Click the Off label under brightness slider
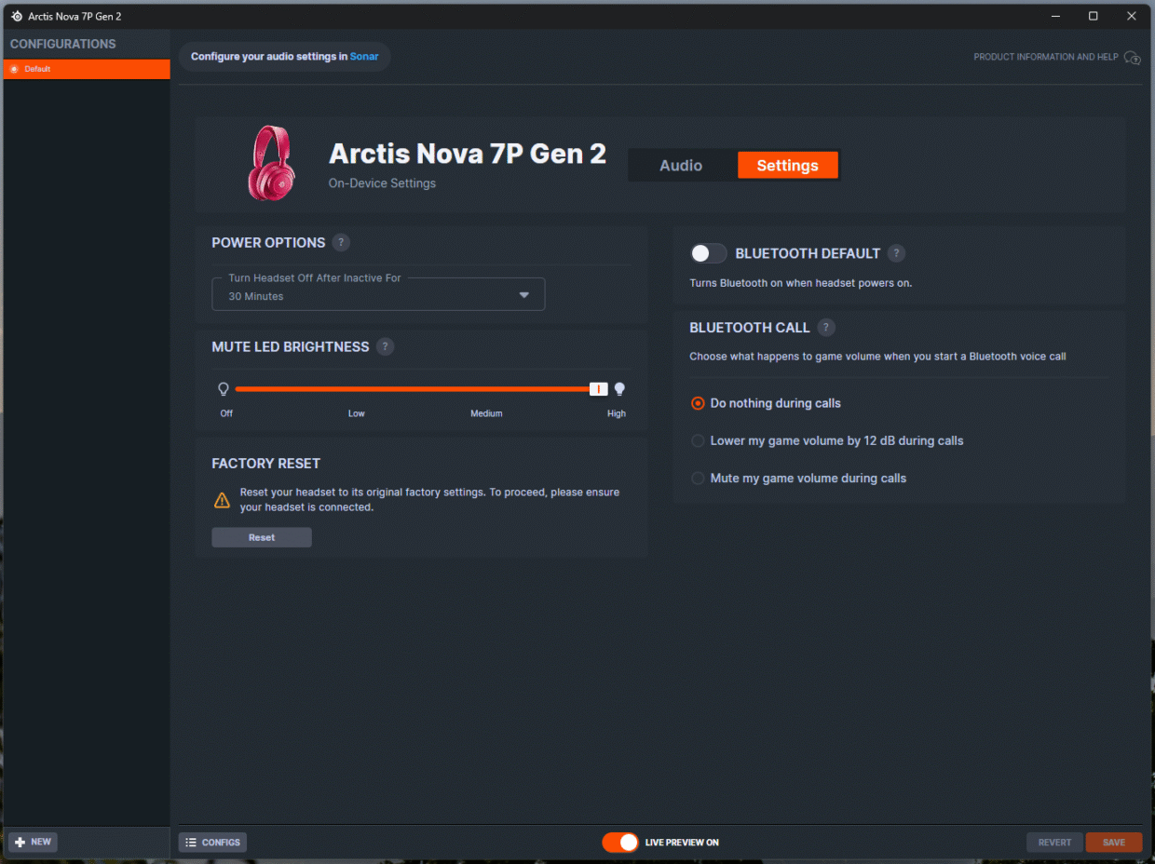 (x=226, y=413)
